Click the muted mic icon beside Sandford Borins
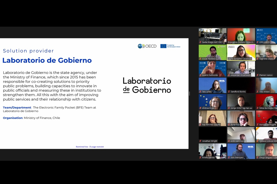This screenshot has height=184, width=277. [x=229, y=92]
